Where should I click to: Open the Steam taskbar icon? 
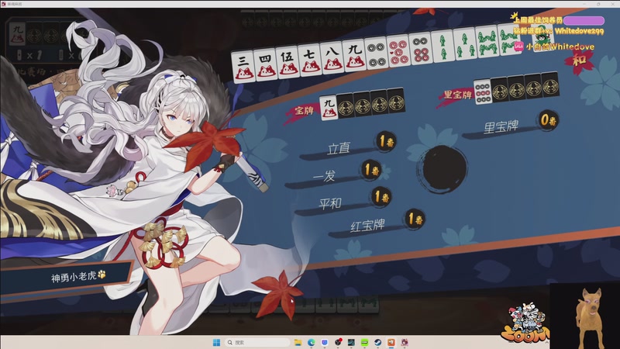[378, 342]
